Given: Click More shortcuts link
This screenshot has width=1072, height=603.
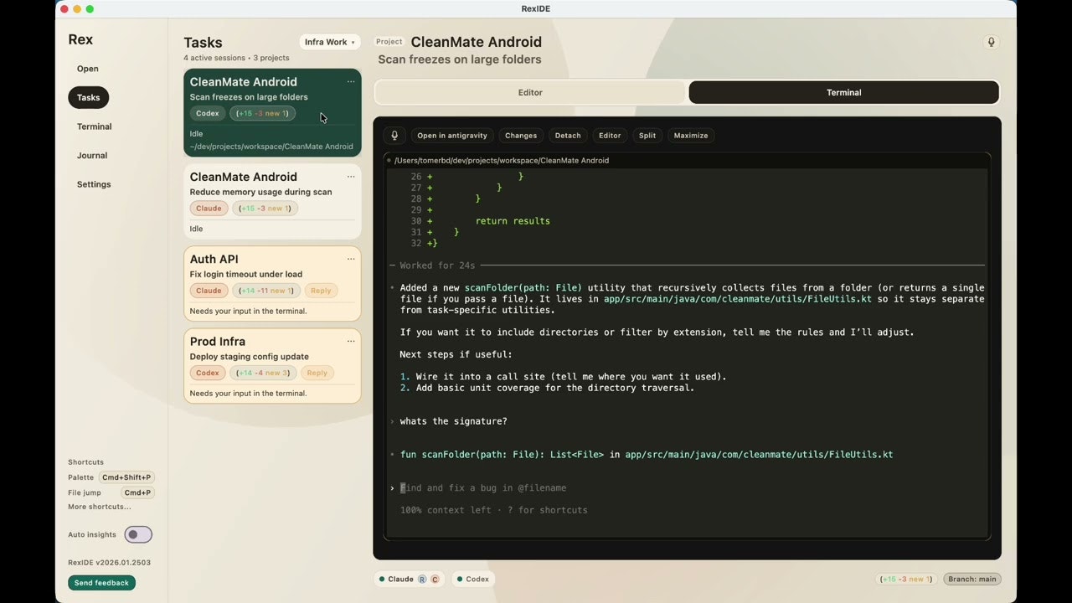Looking at the screenshot, I should [100, 507].
